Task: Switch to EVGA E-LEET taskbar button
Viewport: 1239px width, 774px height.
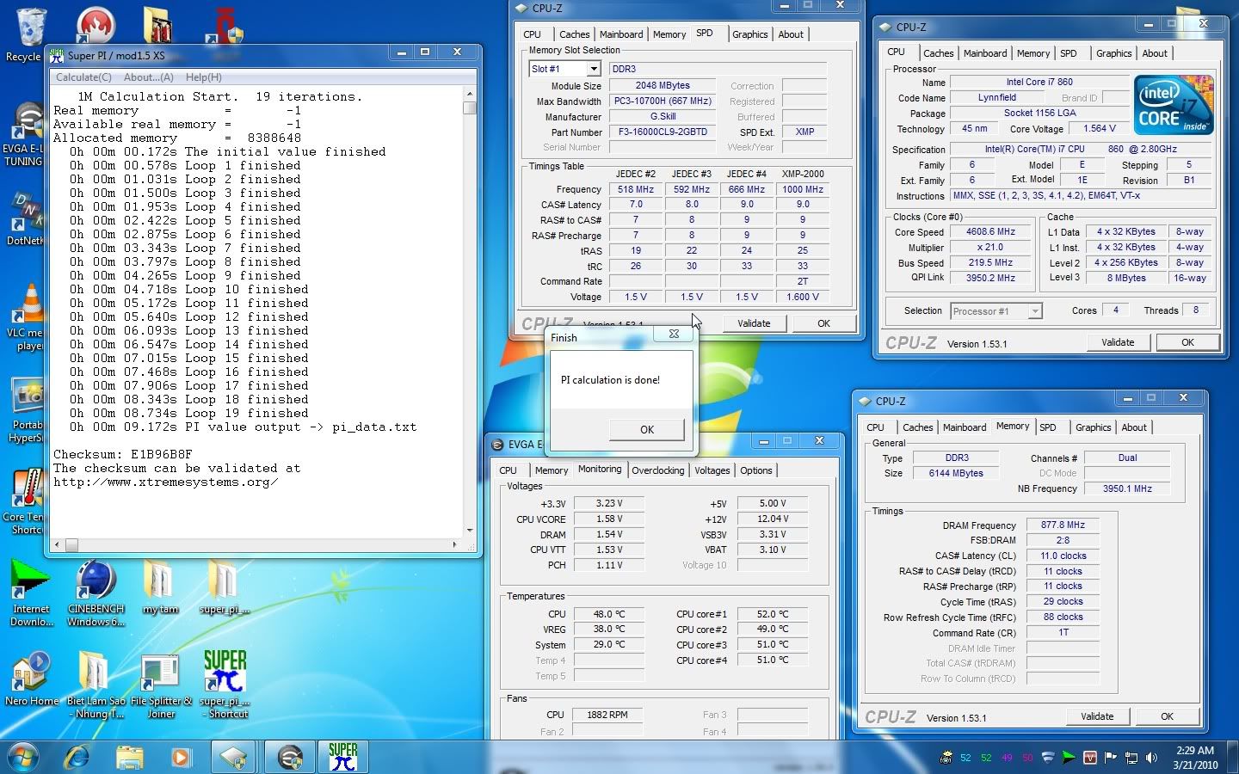Action: pyautogui.click(x=291, y=758)
